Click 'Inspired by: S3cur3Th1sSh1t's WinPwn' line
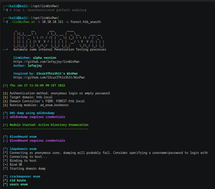Viewport: 215px width, 189px height. (45, 74)
